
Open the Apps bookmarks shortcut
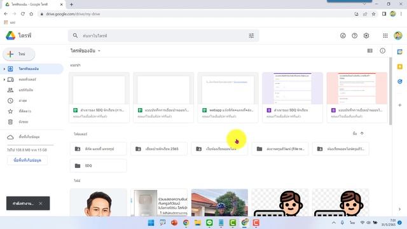tap(10, 22)
